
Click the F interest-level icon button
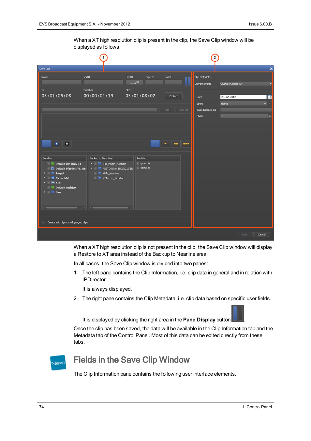56,143
